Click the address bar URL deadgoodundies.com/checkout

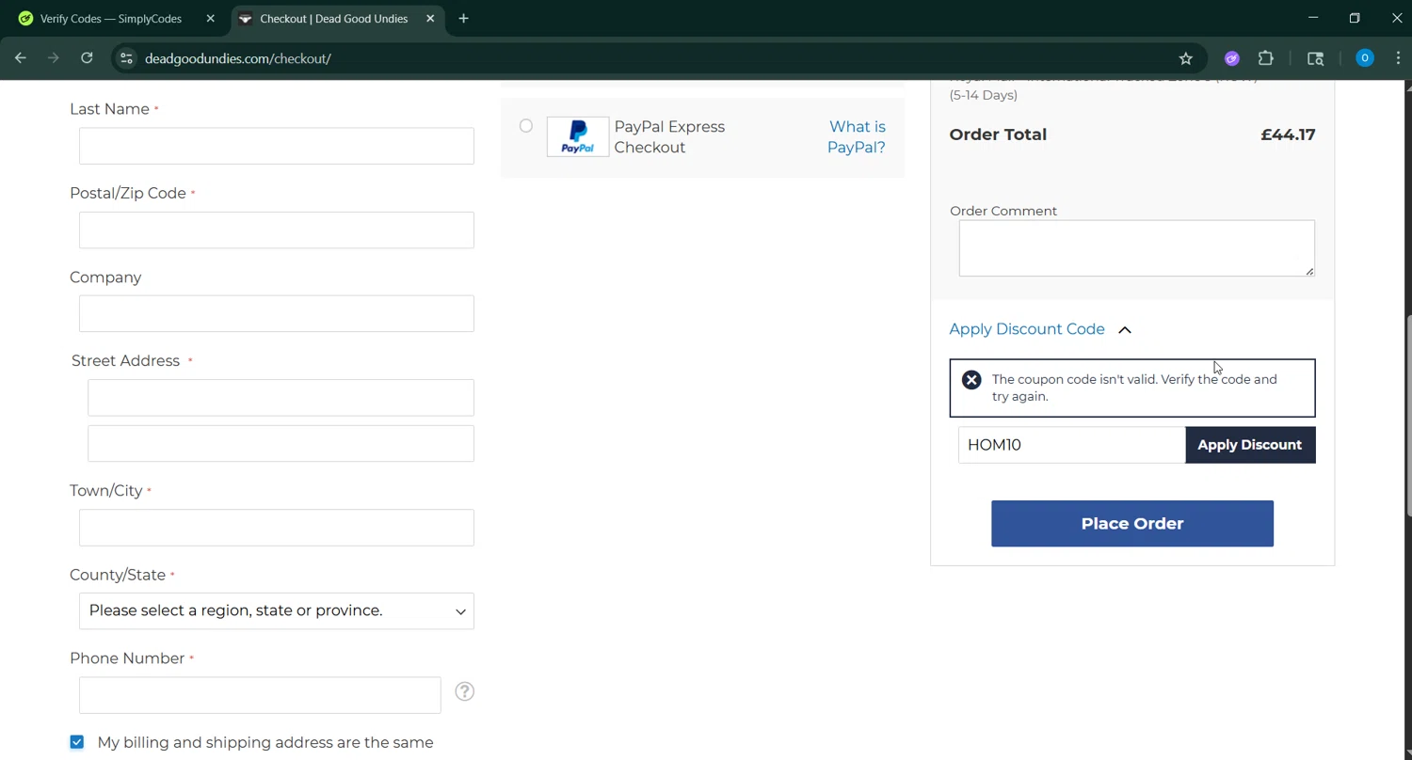click(238, 58)
